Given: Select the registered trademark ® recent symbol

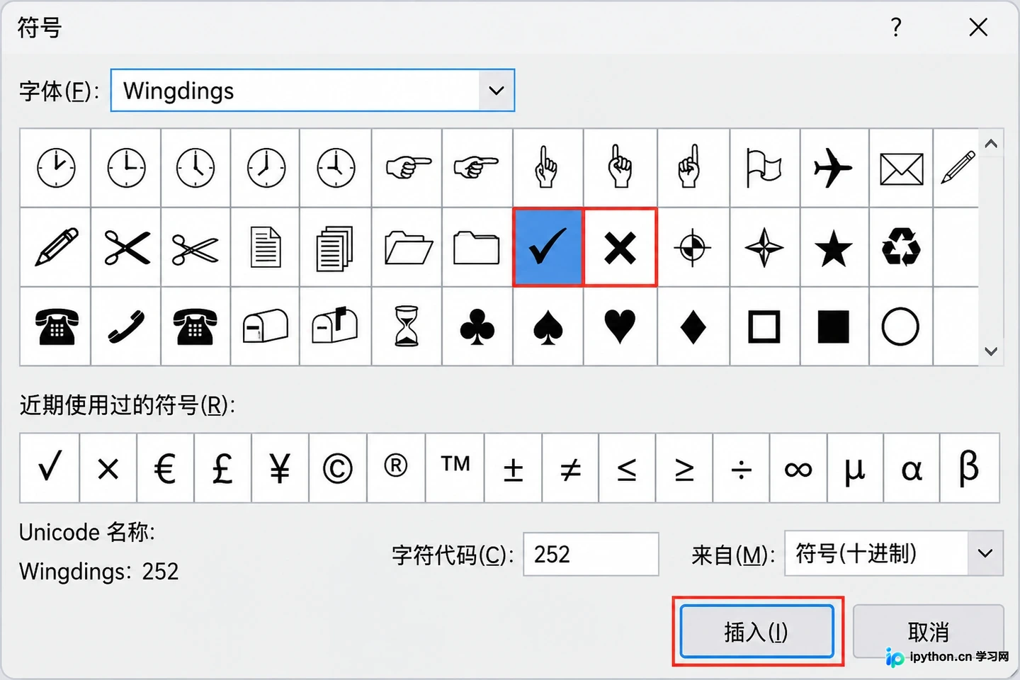Looking at the screenshot, I should pos(396,468).
